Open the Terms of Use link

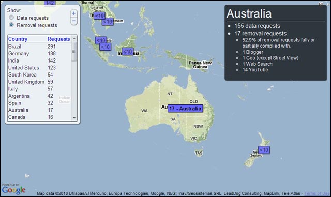click(317, 193)
